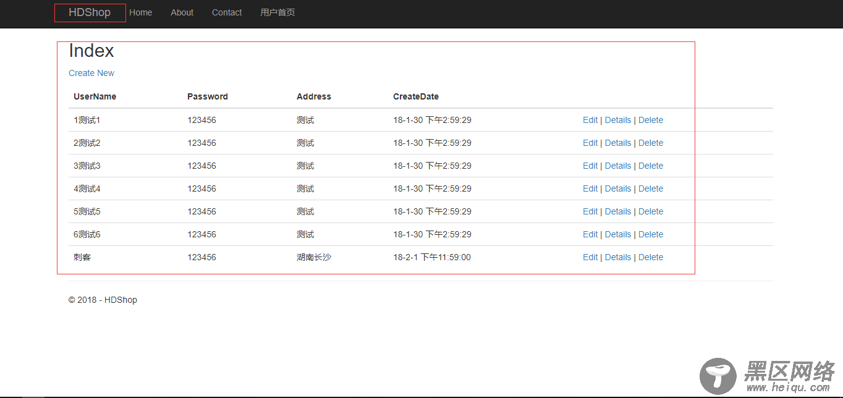Delete the 5测试5 user row
843x398 pixels.
(x=651, y=211)
